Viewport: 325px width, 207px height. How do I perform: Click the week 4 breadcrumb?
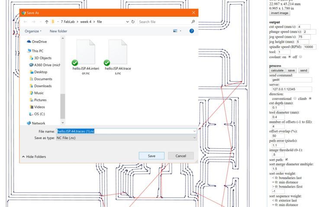86,22
